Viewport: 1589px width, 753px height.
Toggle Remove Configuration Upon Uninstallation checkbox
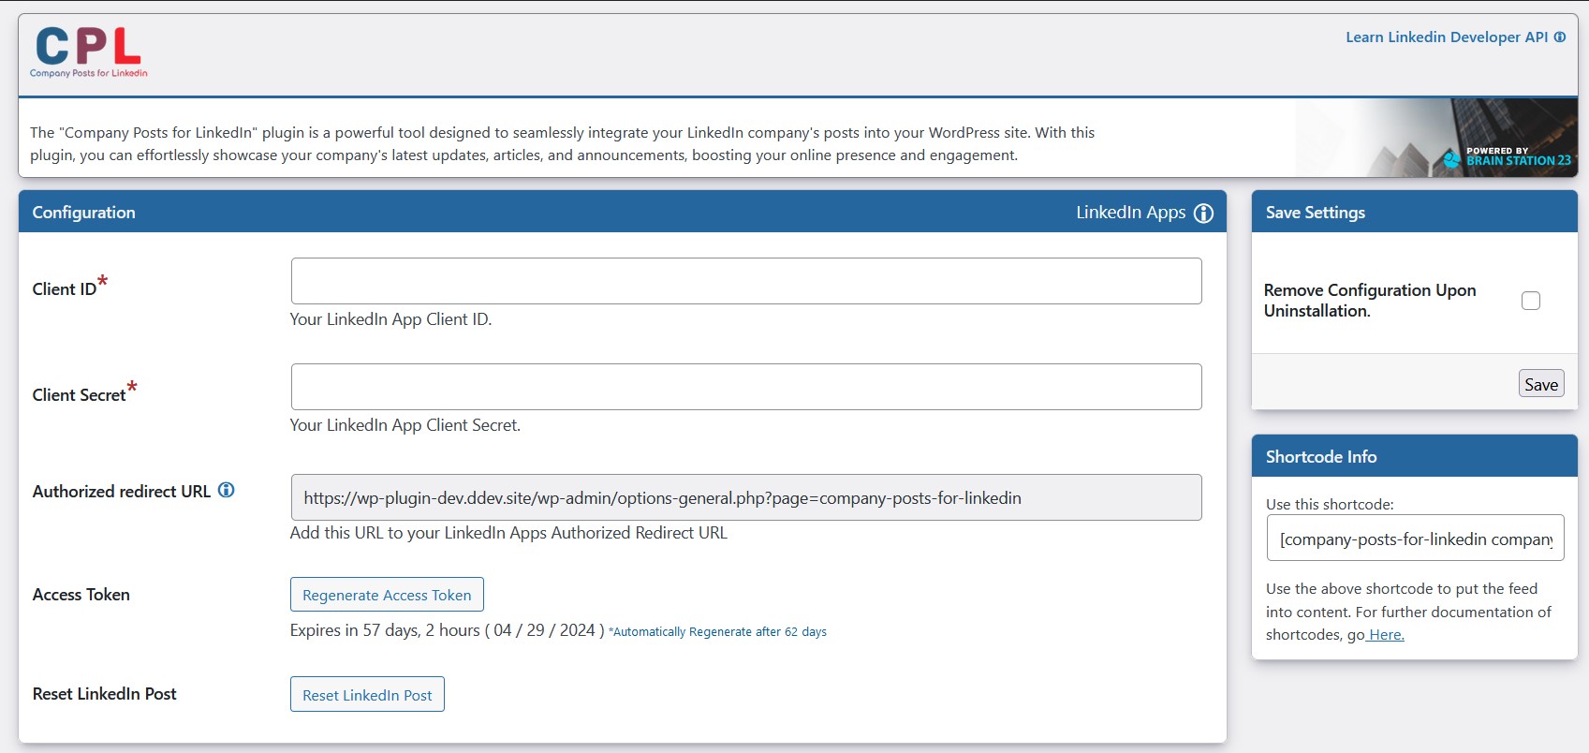(1531, 301)
